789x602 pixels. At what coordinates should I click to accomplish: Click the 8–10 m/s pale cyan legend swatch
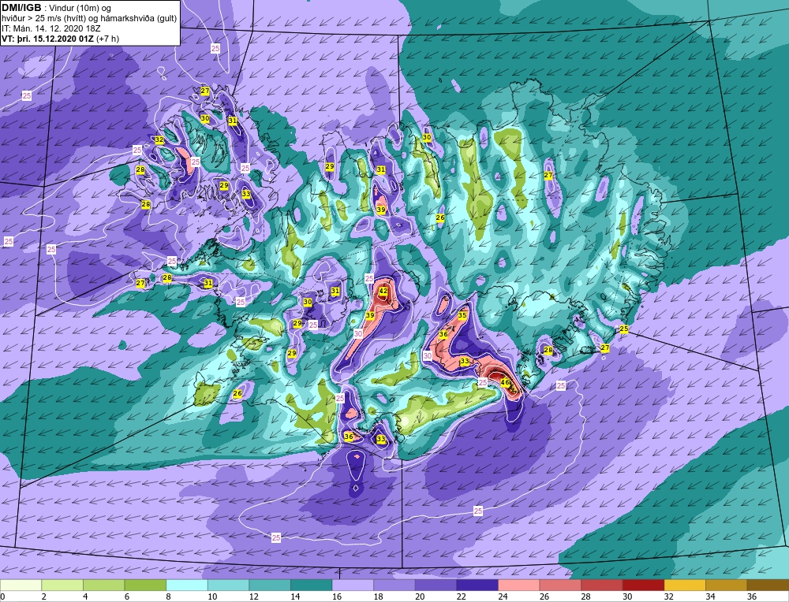click(x=187, y=585)
